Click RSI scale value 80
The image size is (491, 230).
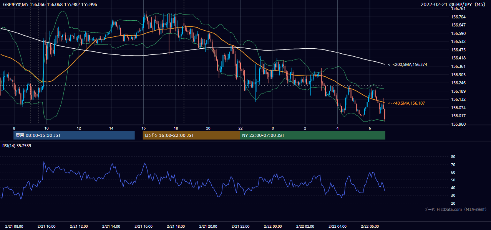453,157
